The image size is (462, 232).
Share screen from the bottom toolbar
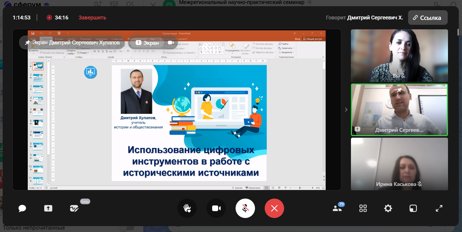48,208
